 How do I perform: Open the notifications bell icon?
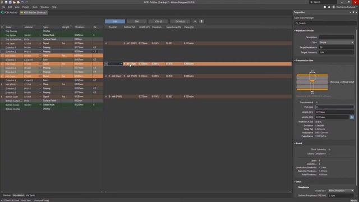[329, 7]
